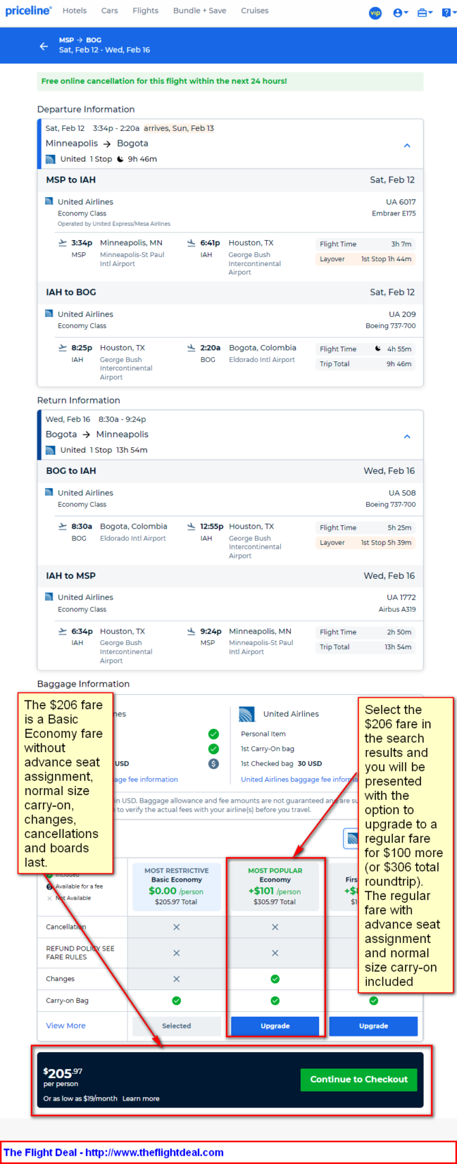Collapse the Bogota to Minneapolis return details
457x1164 pixels.
(407, 436)
